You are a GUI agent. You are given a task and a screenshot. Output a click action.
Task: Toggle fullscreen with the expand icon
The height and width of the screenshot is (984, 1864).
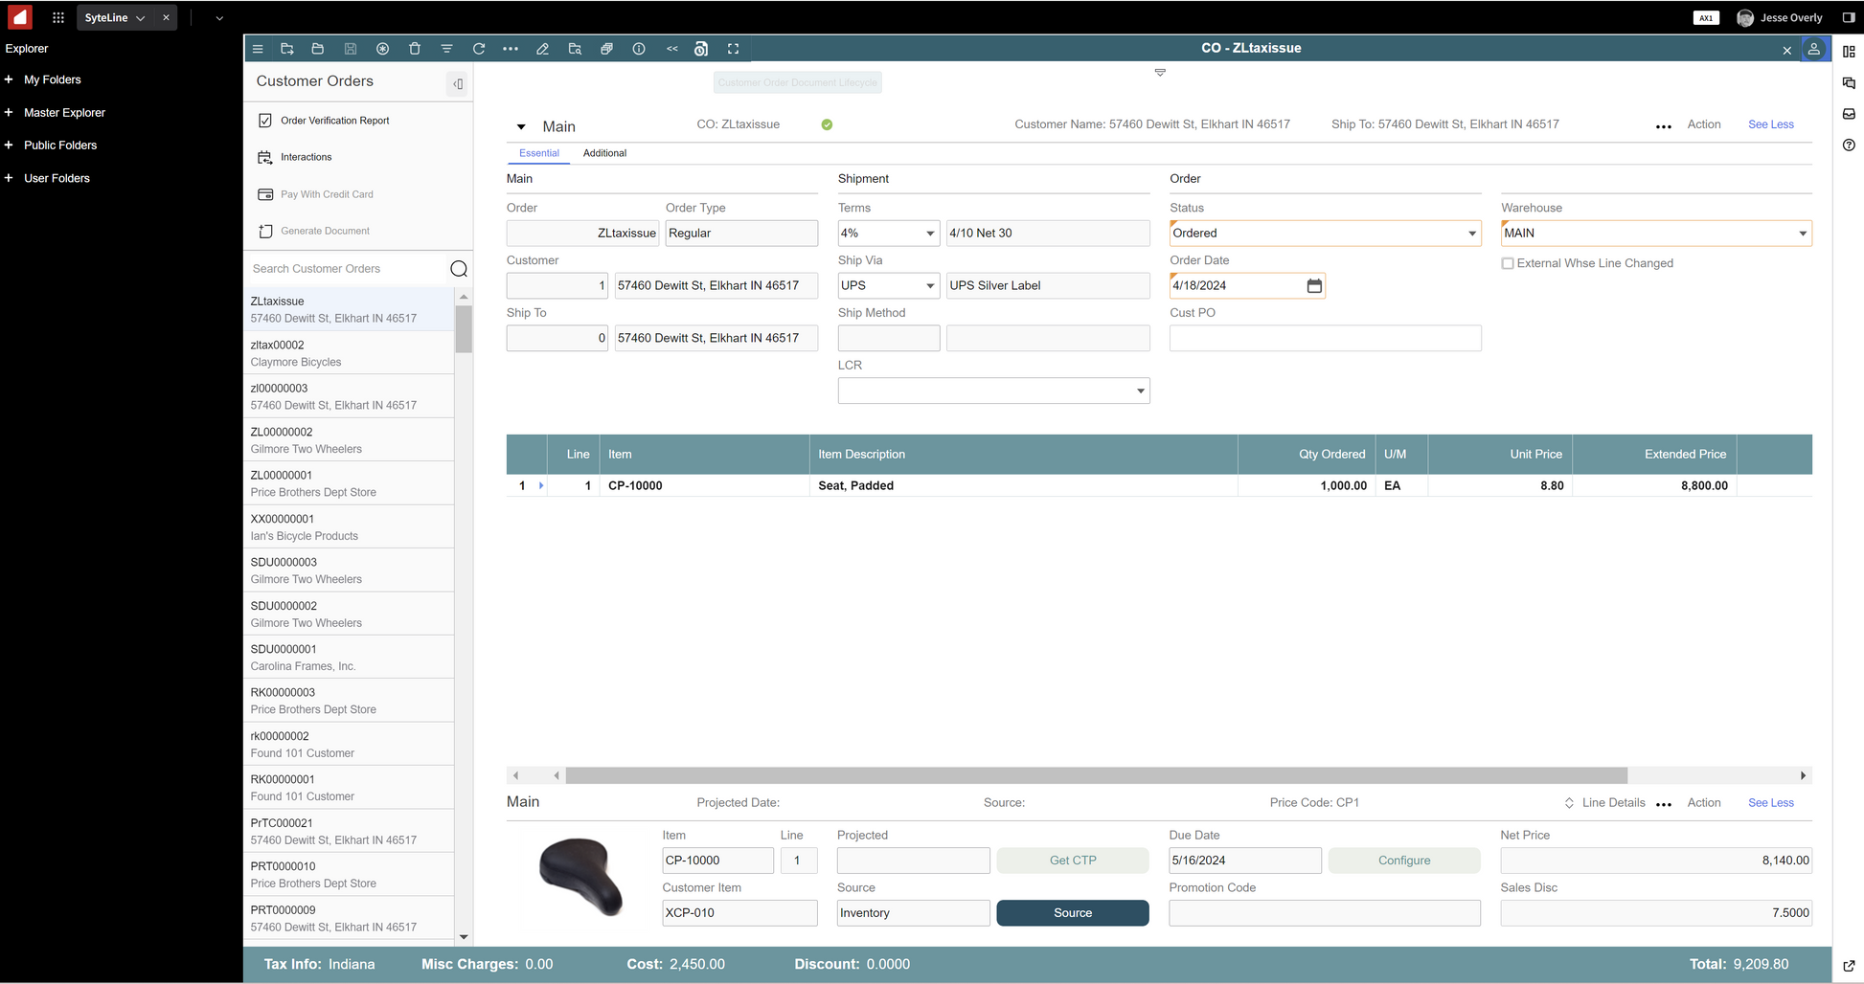click(734, 49)
